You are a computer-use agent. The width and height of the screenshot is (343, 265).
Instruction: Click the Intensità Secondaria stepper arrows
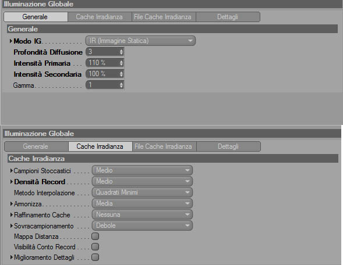(x=121, y=74)
